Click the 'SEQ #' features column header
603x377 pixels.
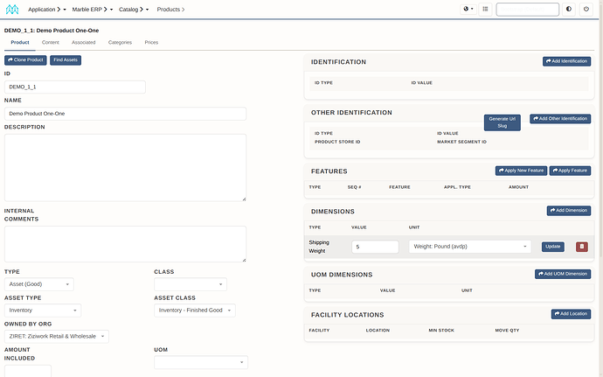tap(354, 187)
